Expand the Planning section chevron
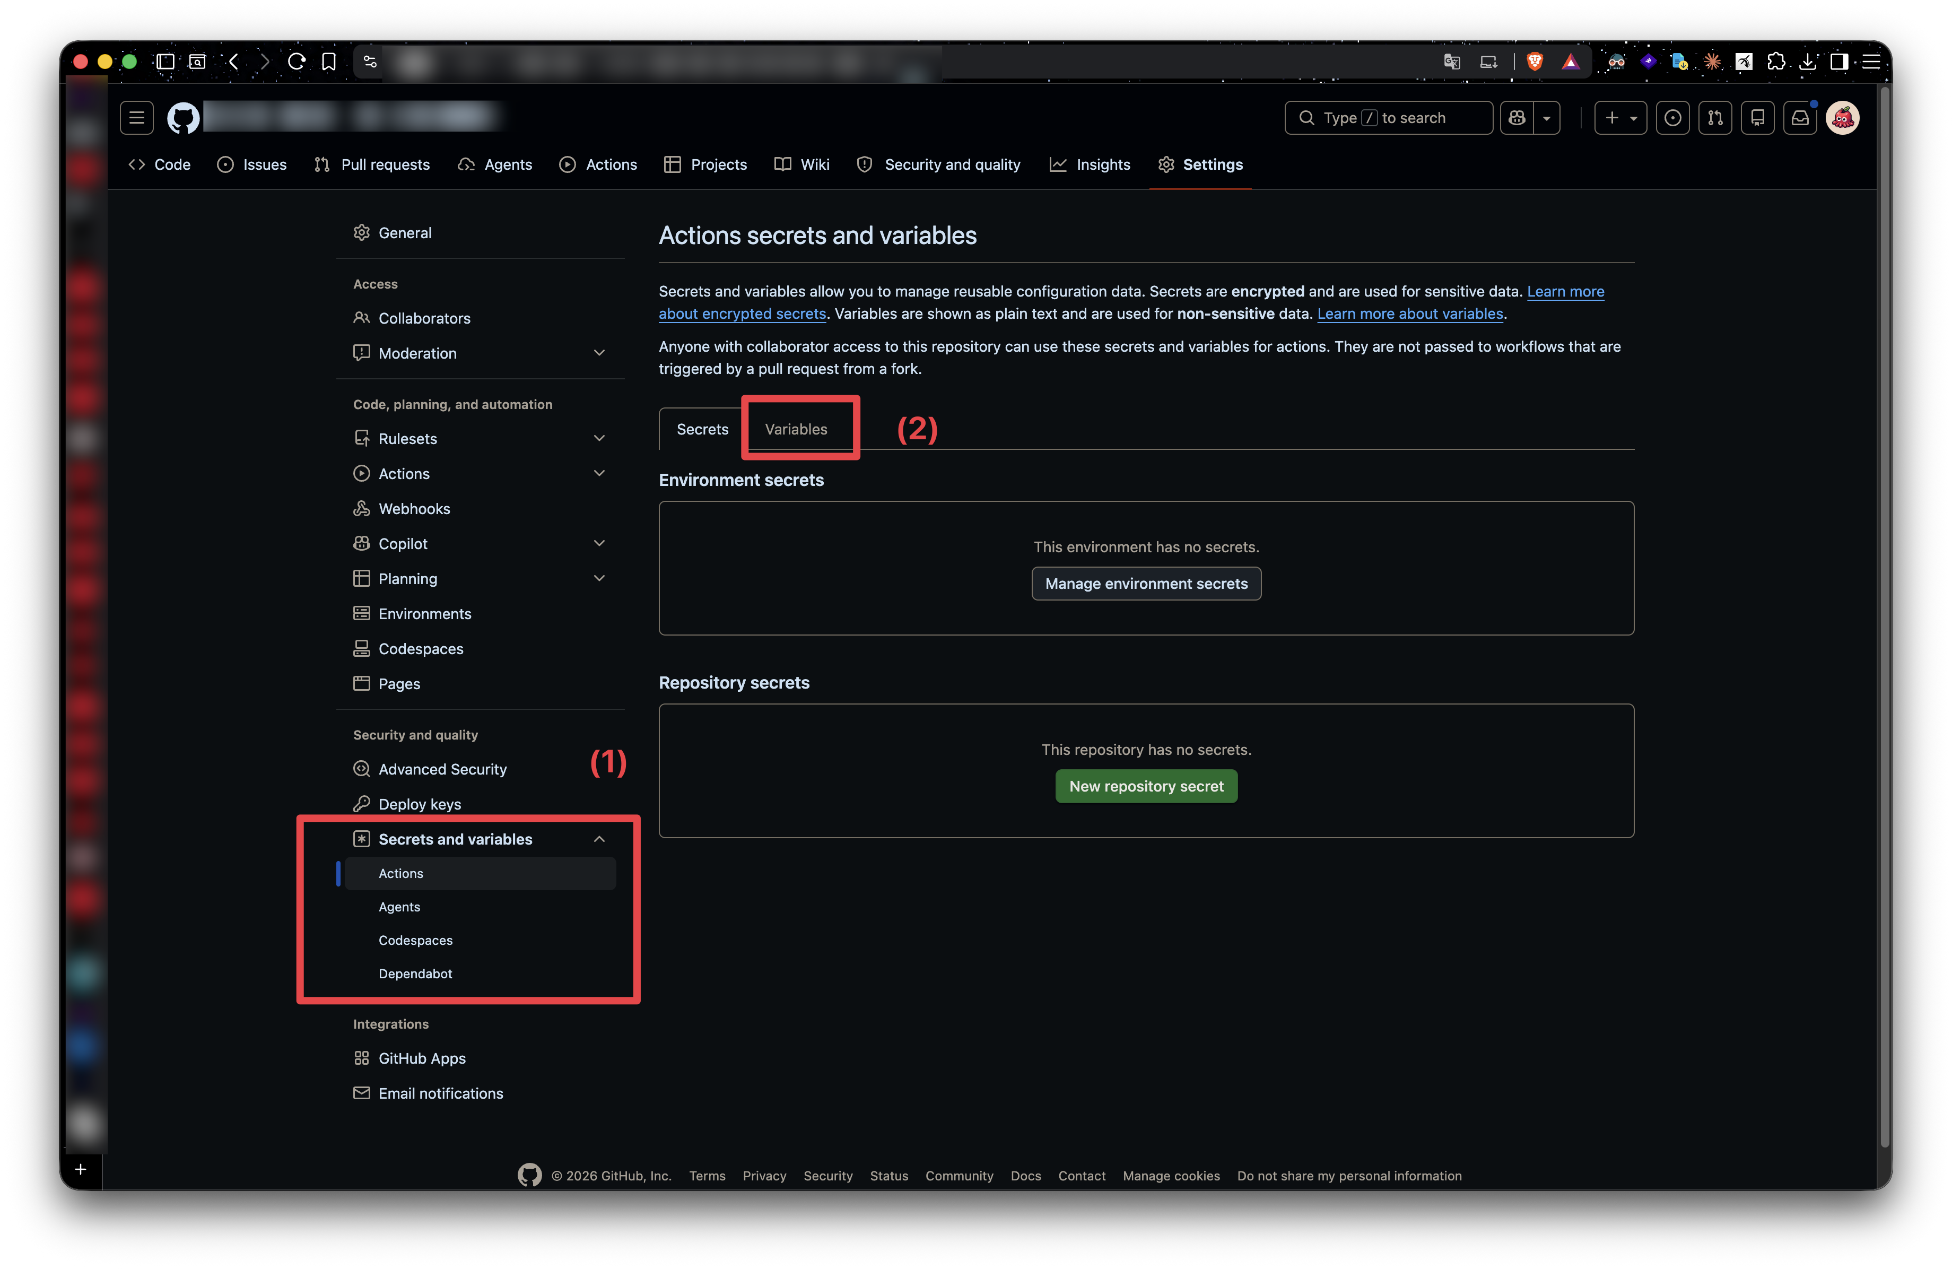 click(x=599, y=579)
